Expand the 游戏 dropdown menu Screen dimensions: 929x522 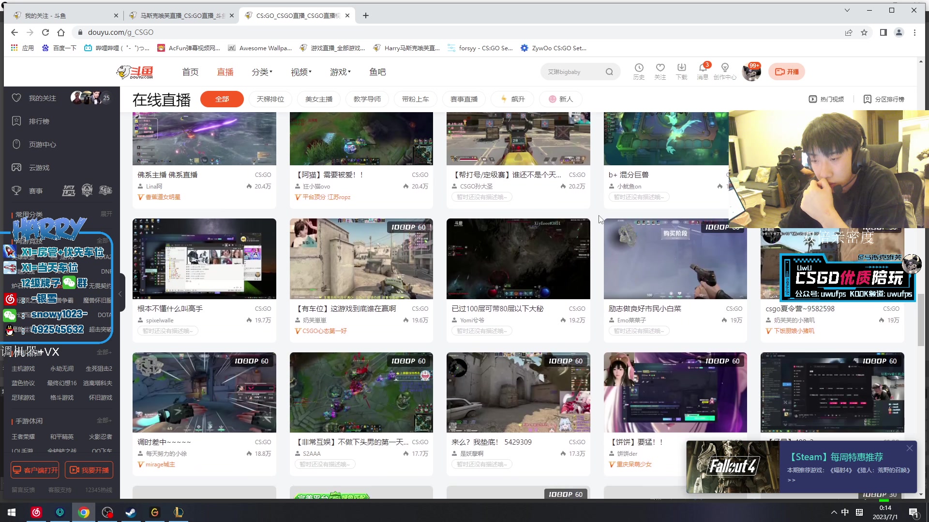[340, 72]
